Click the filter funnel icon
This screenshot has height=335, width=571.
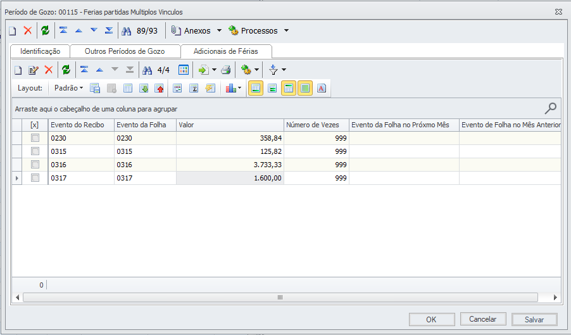point(273,70)
